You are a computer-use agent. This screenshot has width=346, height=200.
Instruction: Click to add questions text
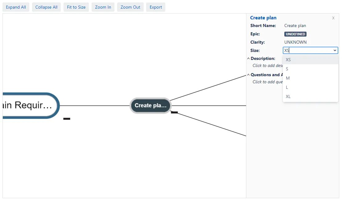[268, 82]
